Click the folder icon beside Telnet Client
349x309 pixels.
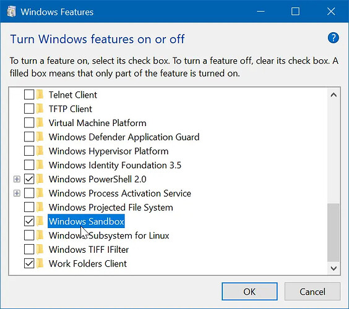[x=40, y=95]
